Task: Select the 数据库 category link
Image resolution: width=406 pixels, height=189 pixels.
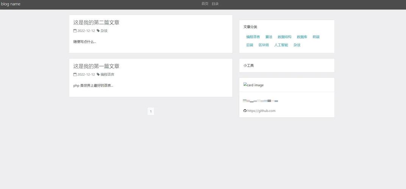Action: pyautogui.click(x=302, y=37)
